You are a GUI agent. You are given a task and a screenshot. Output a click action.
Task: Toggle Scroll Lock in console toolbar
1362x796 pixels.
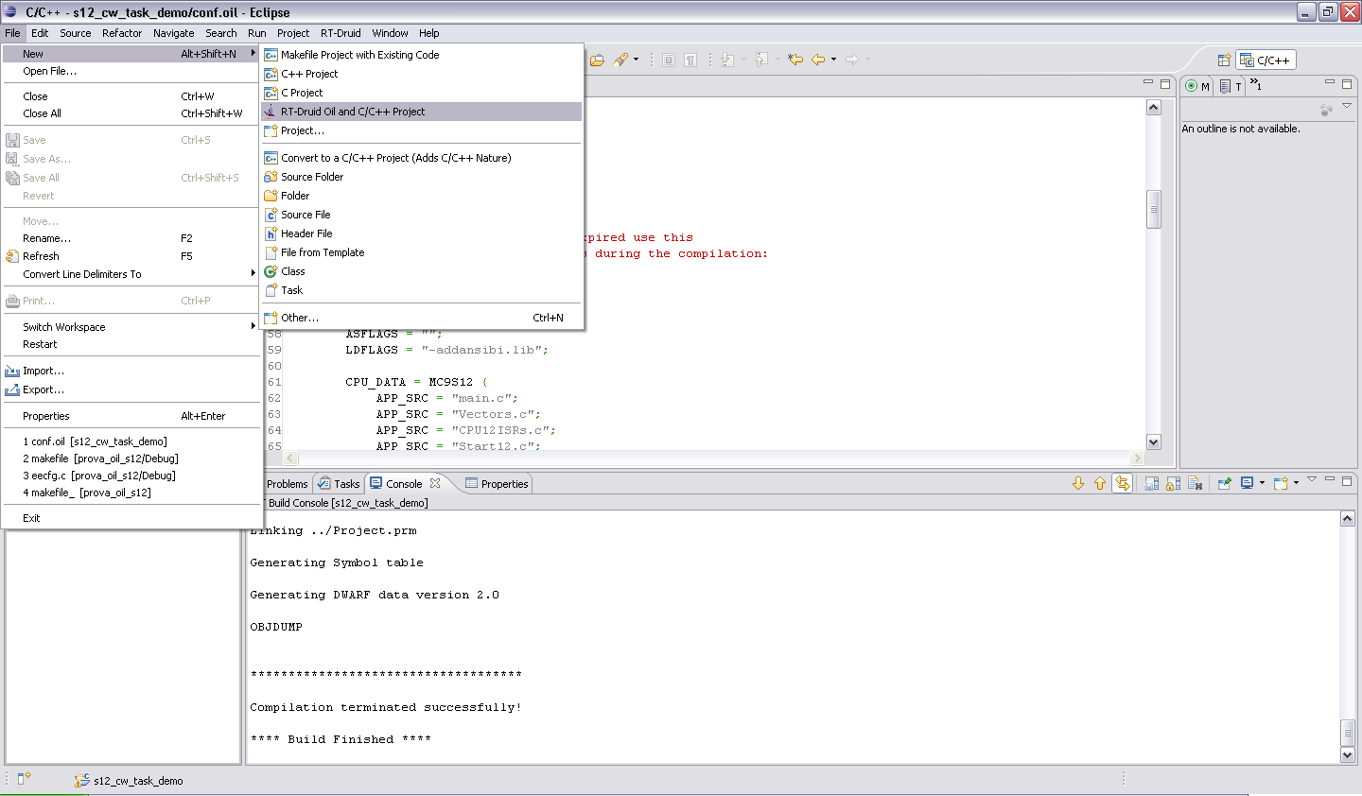pyautogui.click(x=1173, y=483)
